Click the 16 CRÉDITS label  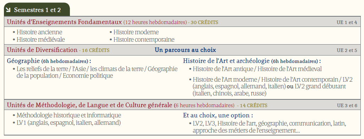(96, 50)
